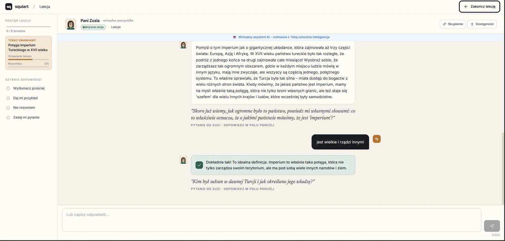Click the paper-plane send button

492,226
